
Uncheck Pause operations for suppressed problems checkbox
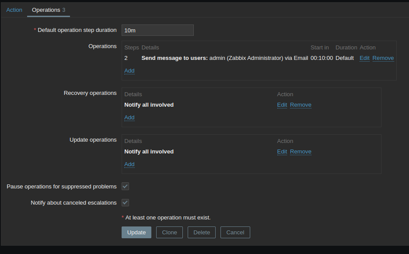tap(125, 186)
